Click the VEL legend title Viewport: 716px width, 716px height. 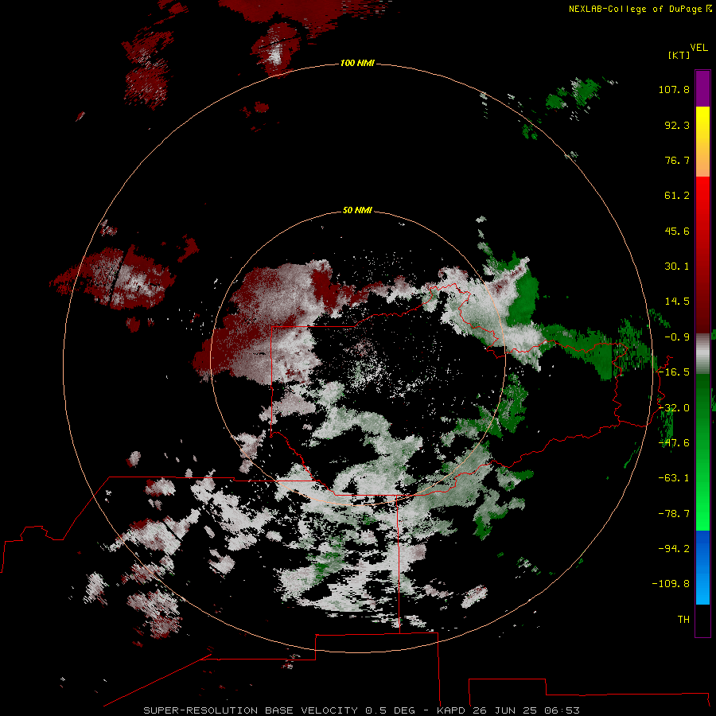pyautogui.click(x=698, y=48)
